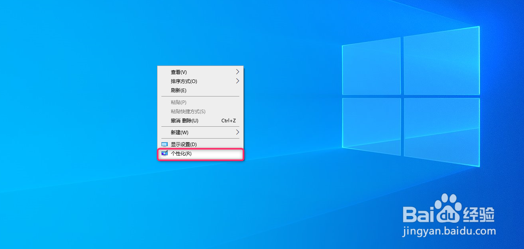
Task: Click the display settings monitor icon
Action: 165,145
